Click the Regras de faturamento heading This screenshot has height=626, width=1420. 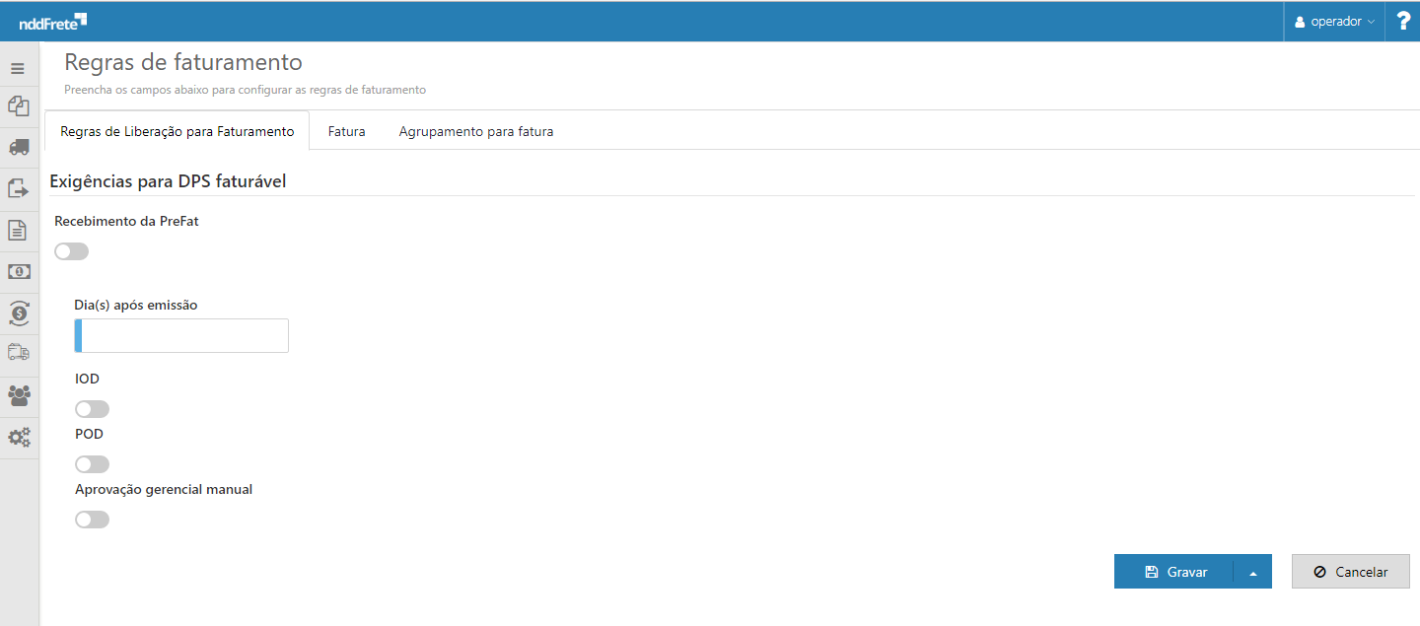(x=183, y=62)
